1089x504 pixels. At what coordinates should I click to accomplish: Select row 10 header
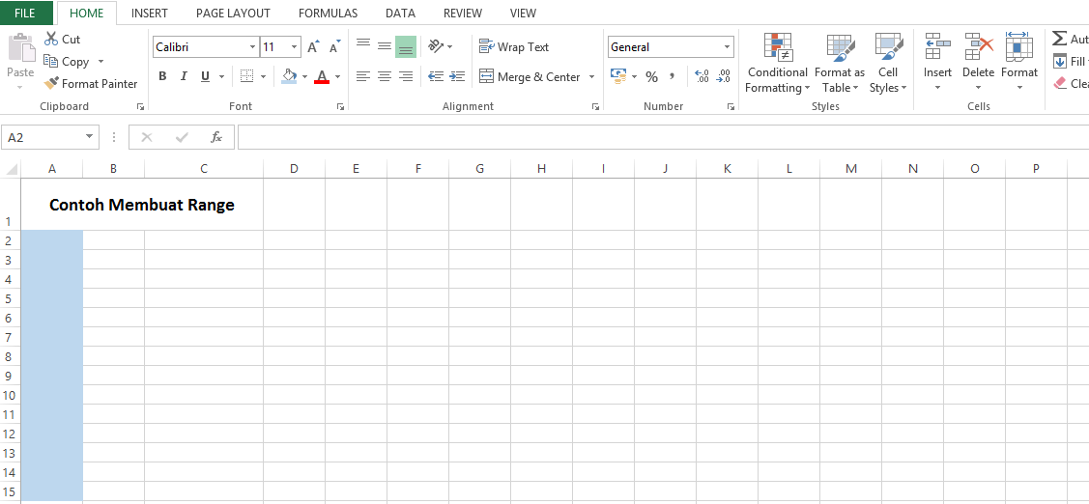pyautogui.click(x=10, y=395)
